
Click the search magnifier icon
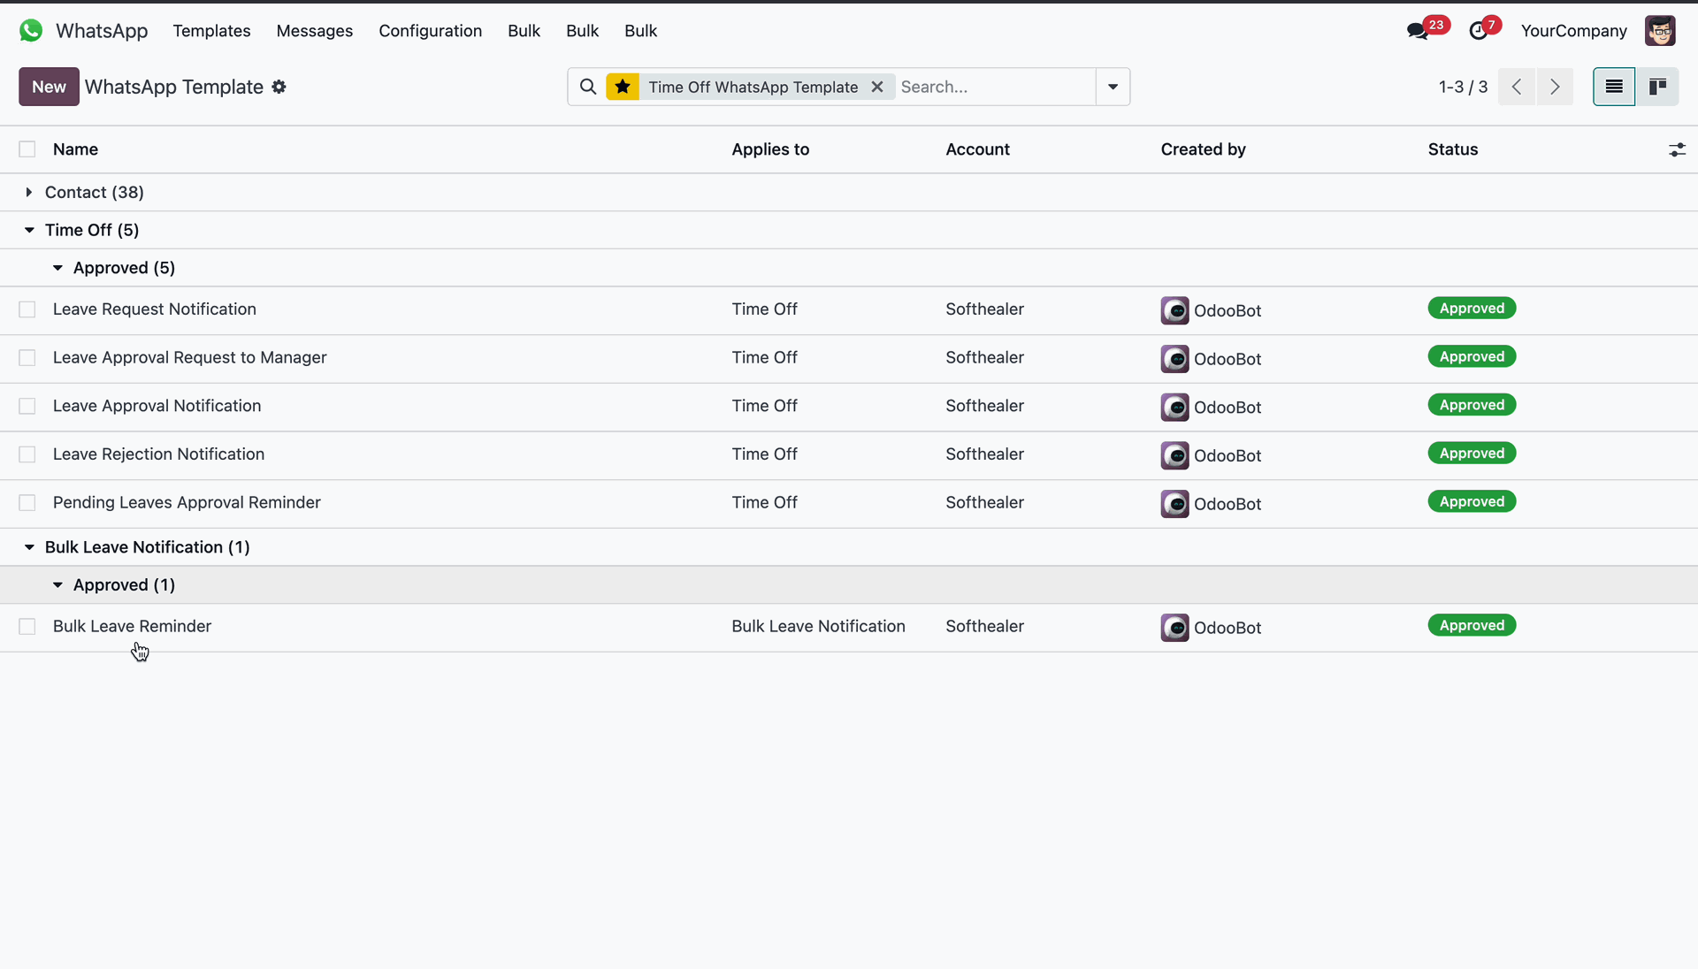(x=588, y=87)
